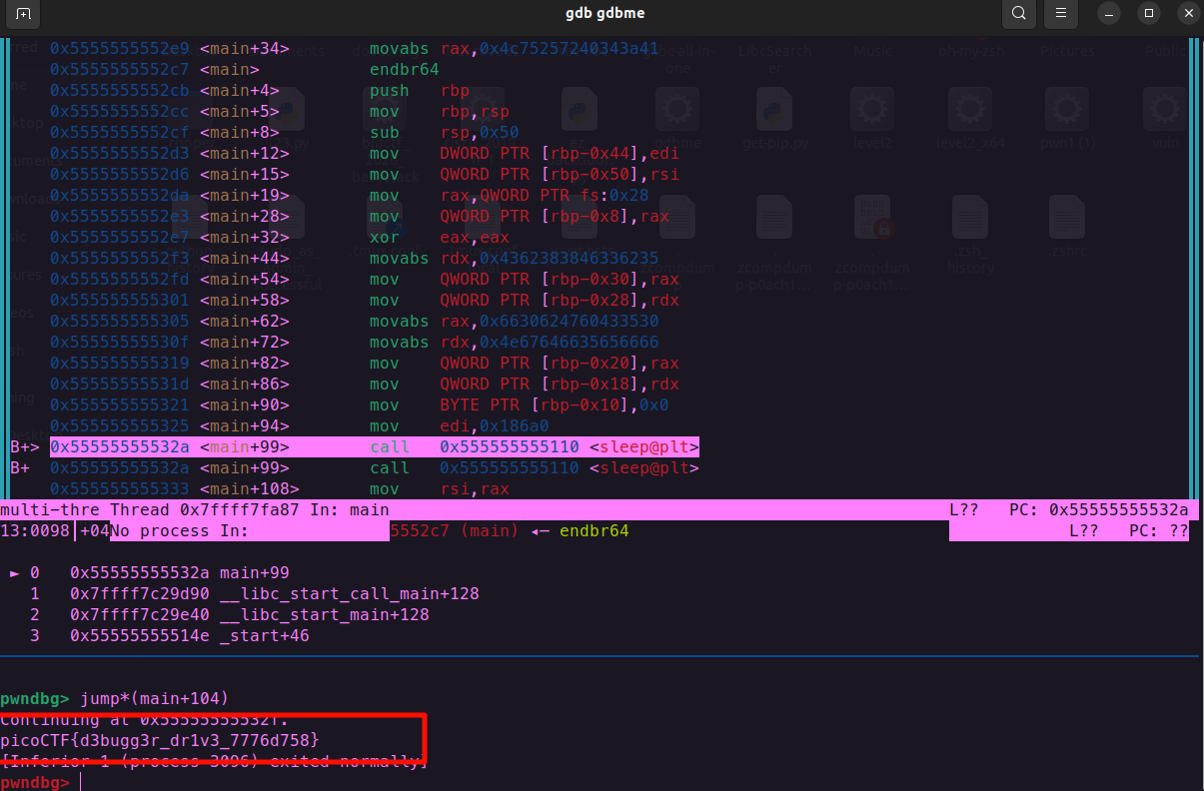
Task: Click the Inferior 1 exited normally message
Action: tap(213, 760)
